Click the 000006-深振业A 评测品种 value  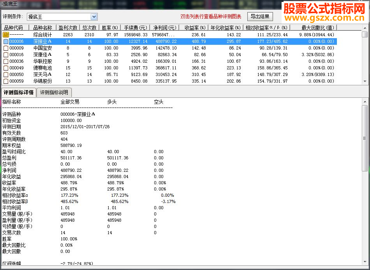pos(78,114)
